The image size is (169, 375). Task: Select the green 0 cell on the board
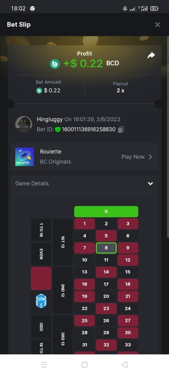click(x=106, y=212)
